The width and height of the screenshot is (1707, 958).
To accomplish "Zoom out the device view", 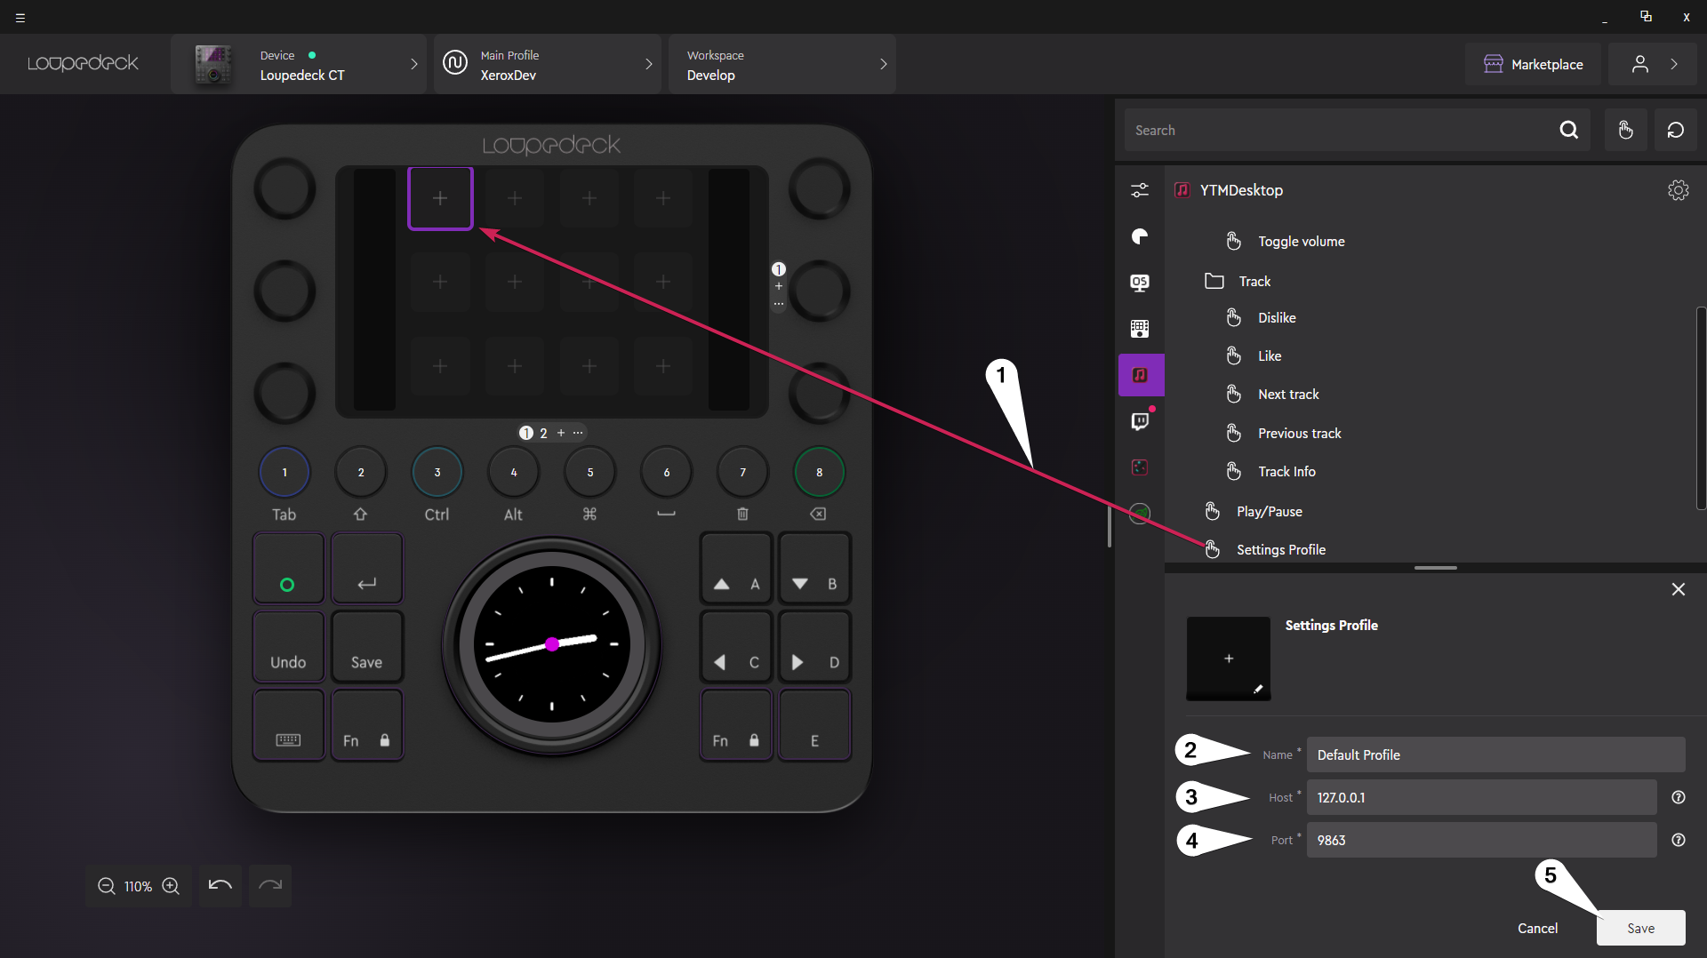I will (106, 886).
